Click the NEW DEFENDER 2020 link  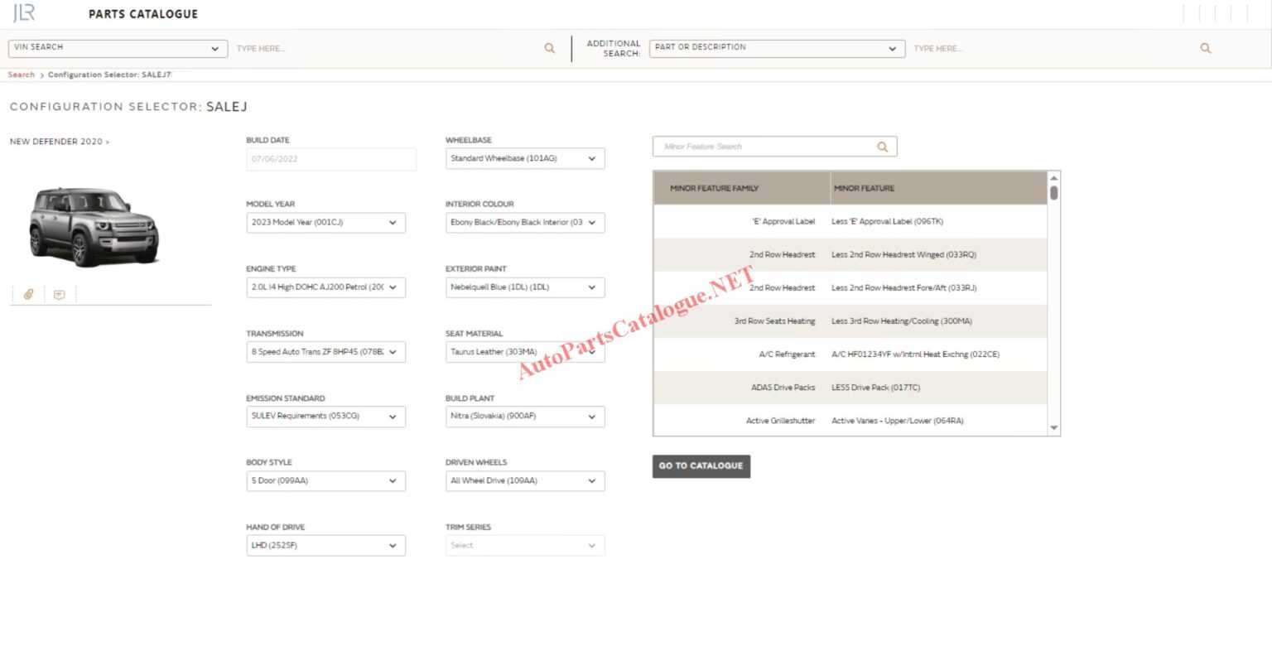click(60, 142)
